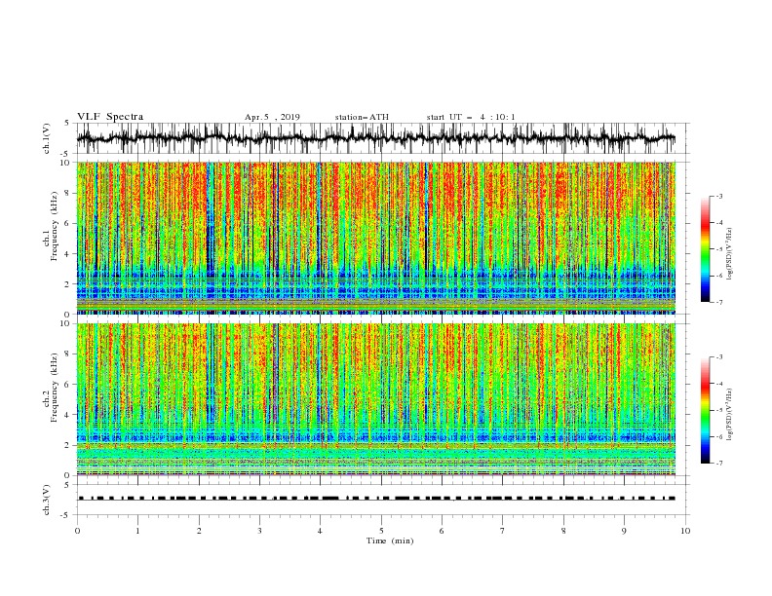Click the 'Time (min)' axis title
772x596 pixels.
tap(390, 540)
